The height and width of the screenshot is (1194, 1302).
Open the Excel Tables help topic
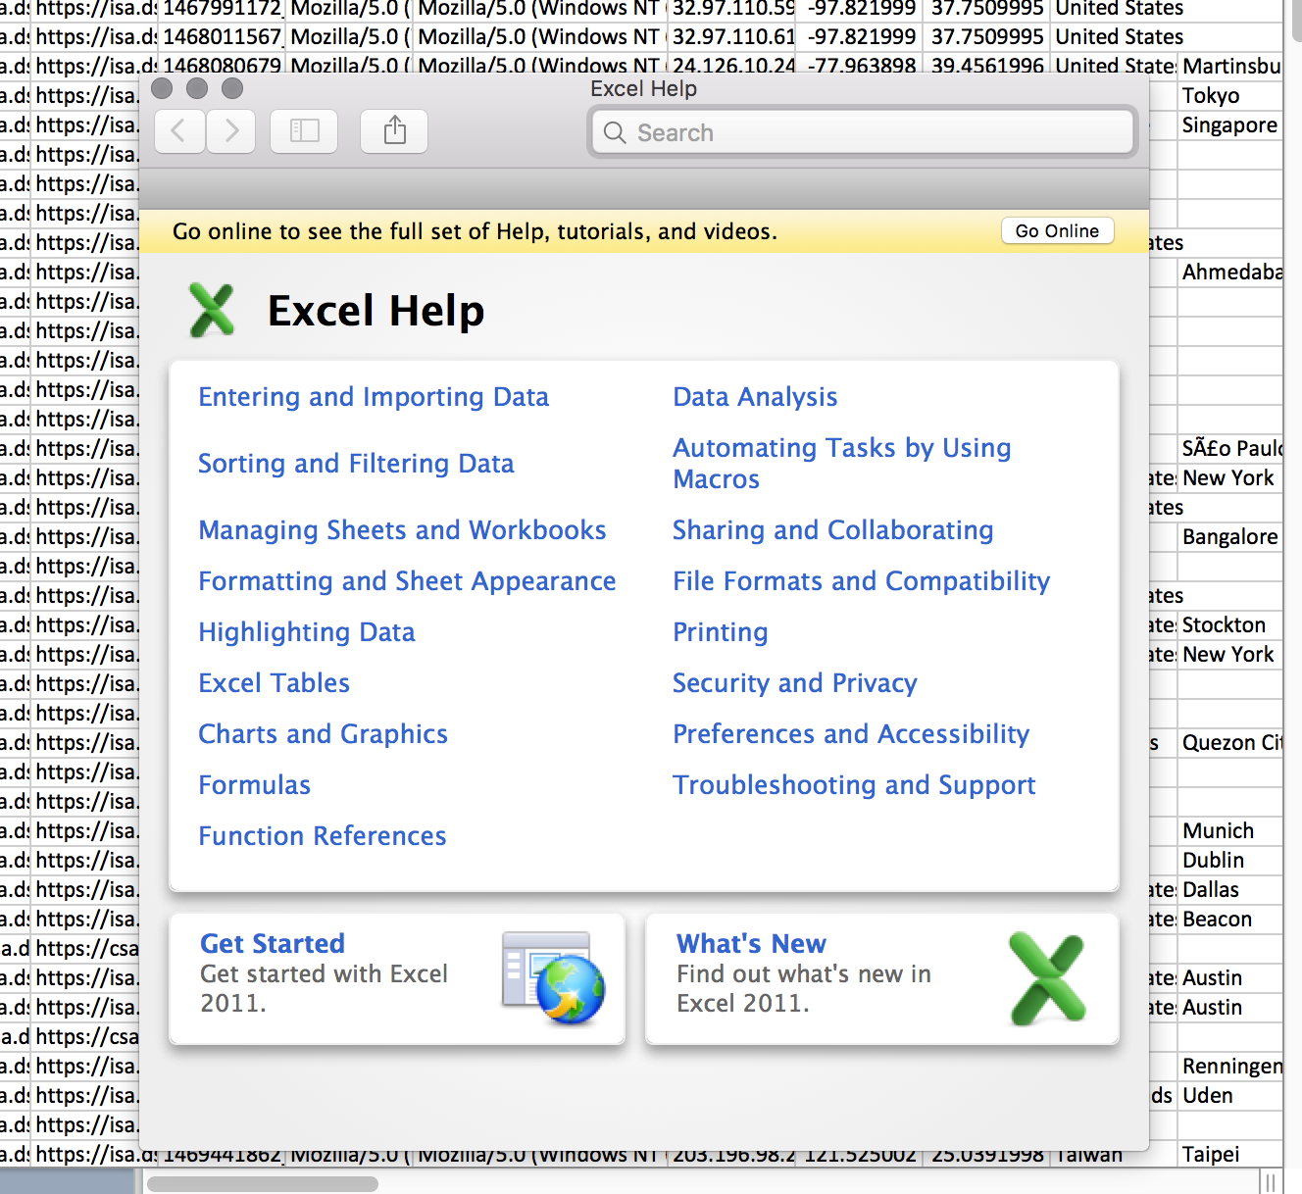(274, 683)
